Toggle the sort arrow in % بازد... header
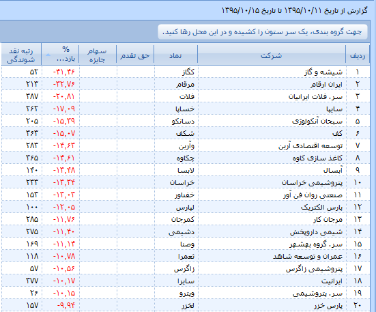Screen dimensions: 376x312 [48, 55]
